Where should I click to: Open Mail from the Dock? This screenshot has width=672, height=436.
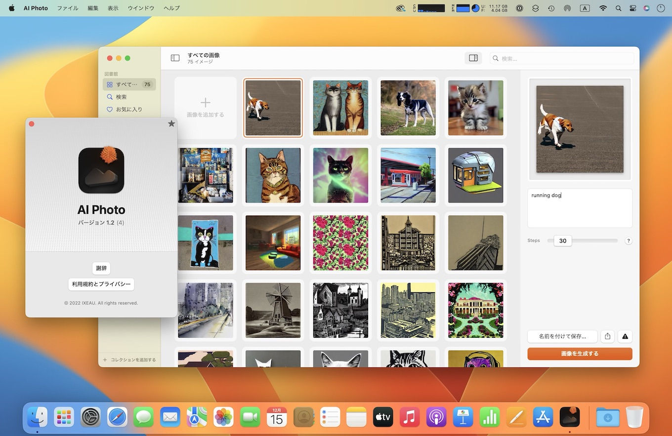[x=170, y=417]
